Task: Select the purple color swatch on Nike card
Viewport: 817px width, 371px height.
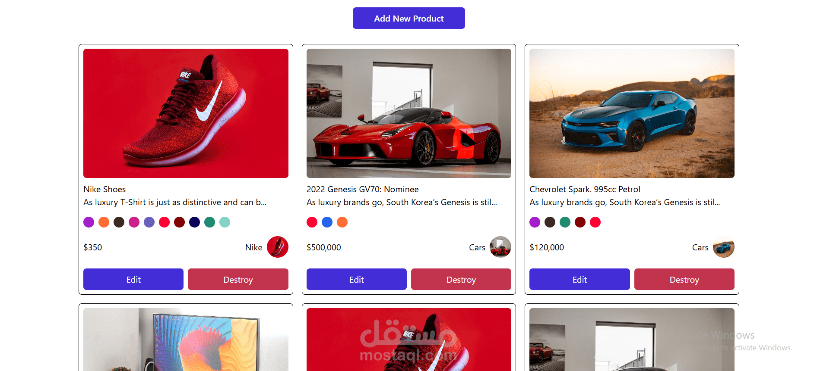Action: (89, 222)
